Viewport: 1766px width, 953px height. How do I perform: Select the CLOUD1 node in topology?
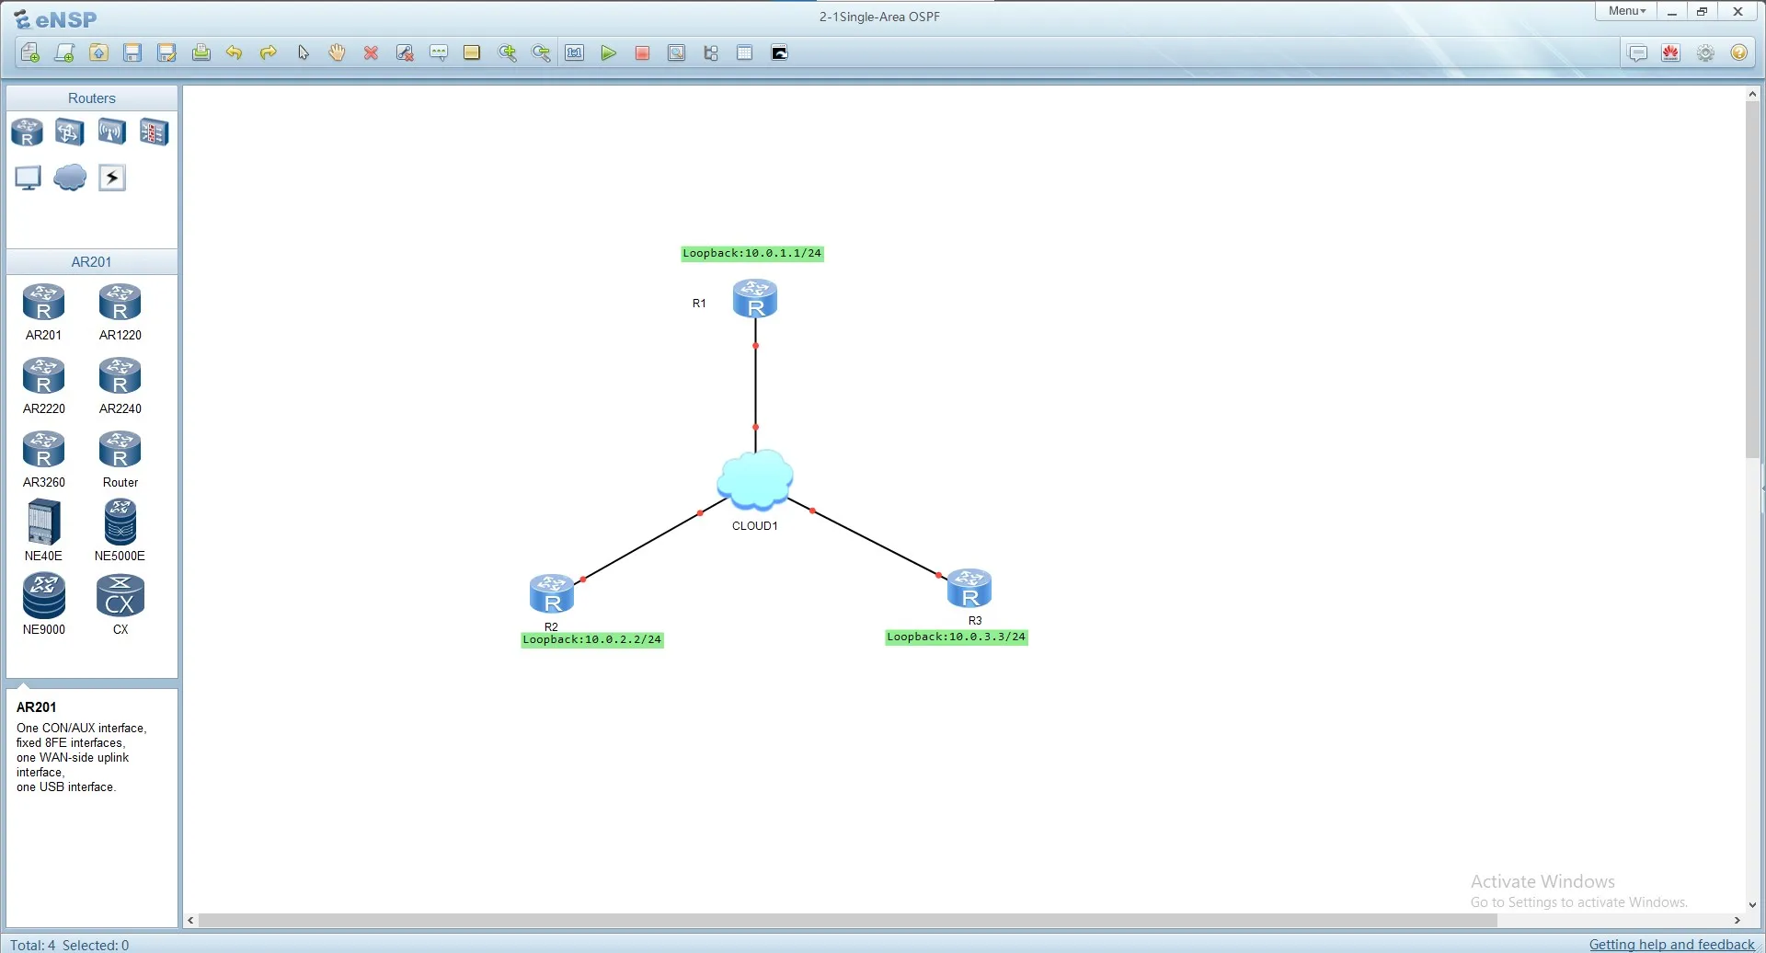pos(755,480)
